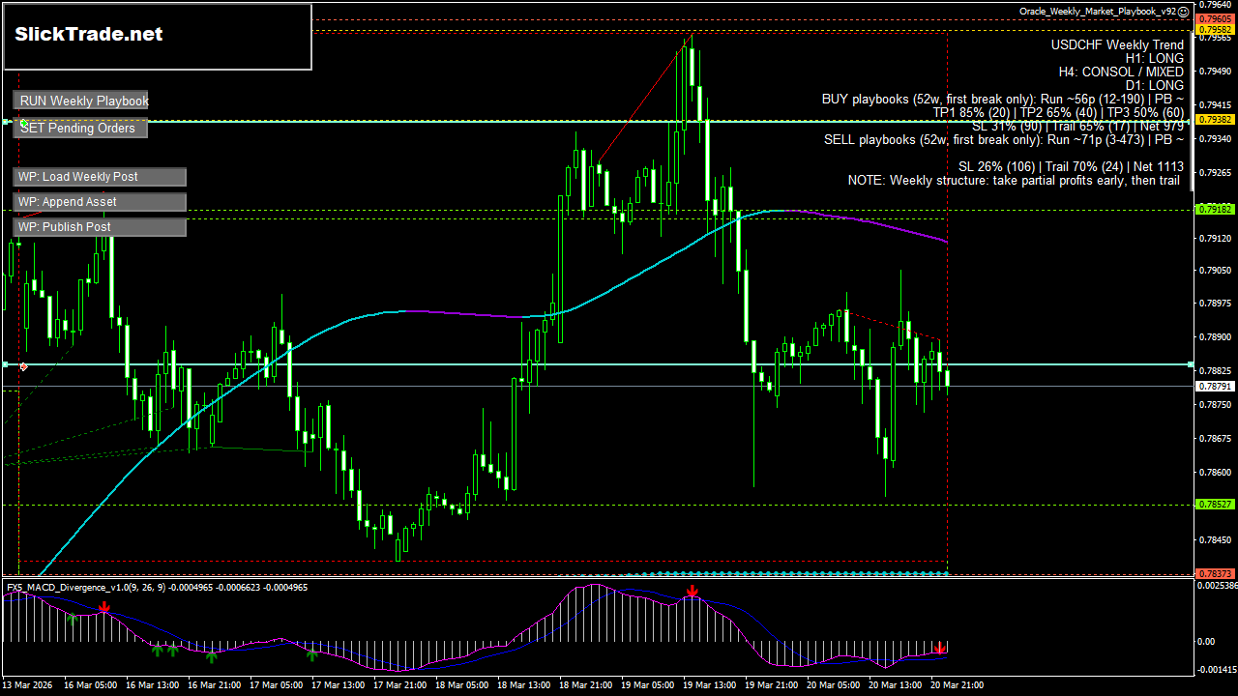Load the weekly post with WP button
Image resolution: width=1238 pixels, height=696 pixels.
point(100,177)
